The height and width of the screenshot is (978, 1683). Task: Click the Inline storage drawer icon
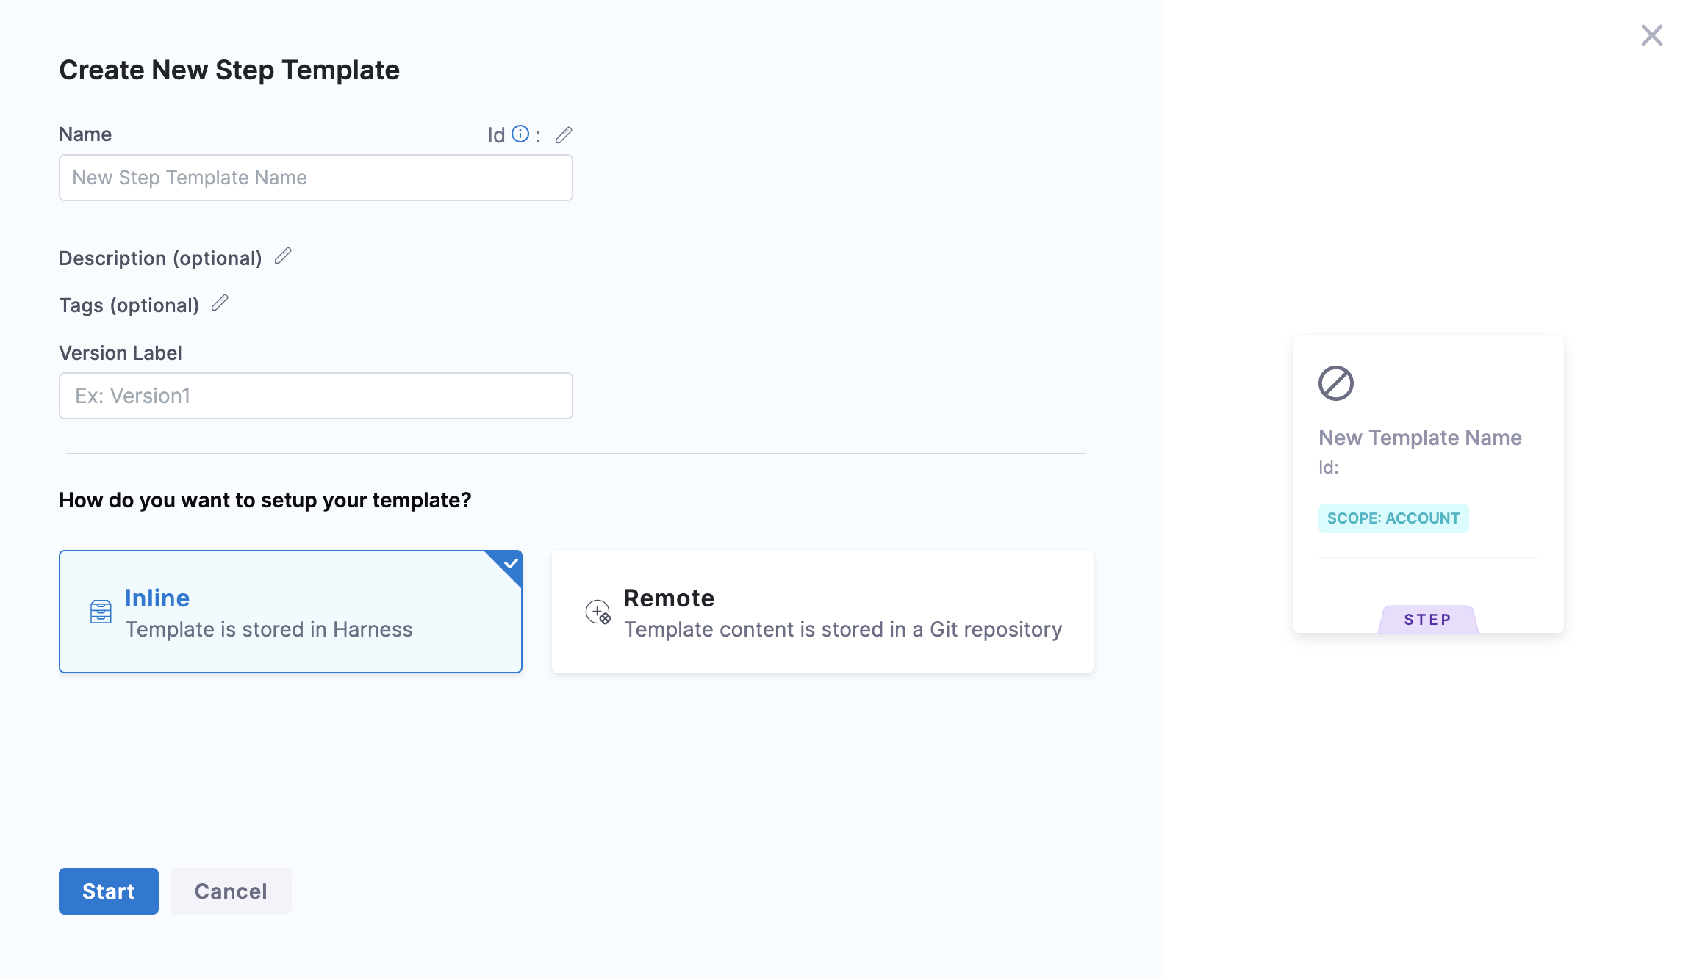click(x=101, y=612)
